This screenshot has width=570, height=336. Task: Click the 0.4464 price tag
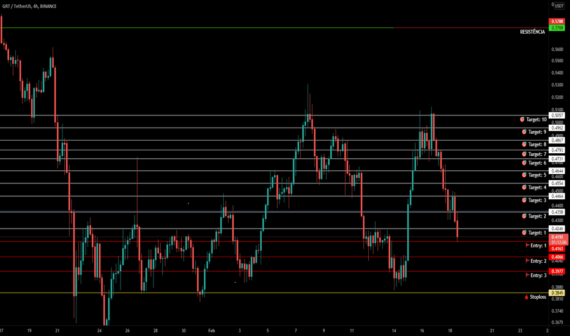pyautogui.click(x=557, y=196)
